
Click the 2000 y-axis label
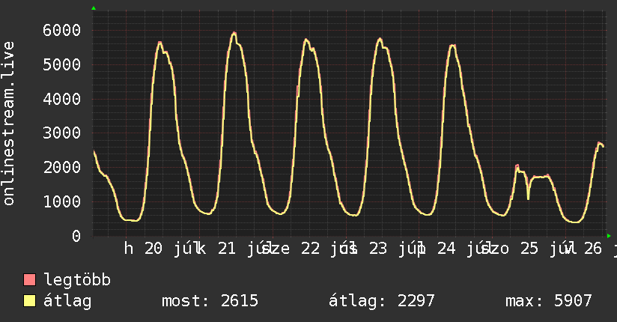[x=62, y=167]
